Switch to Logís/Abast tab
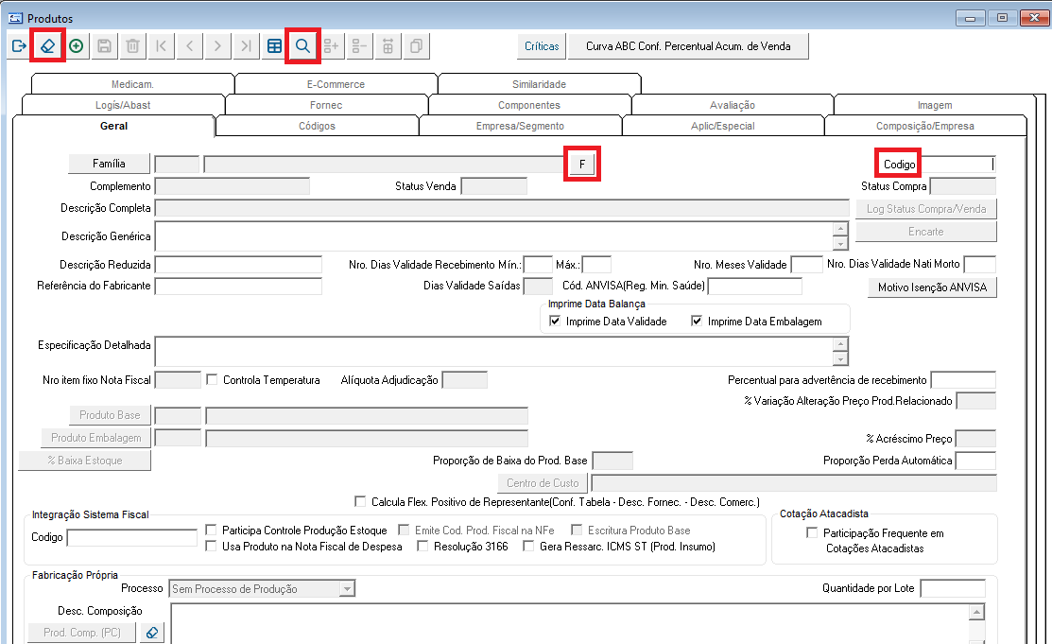The width and height of the screenshot is (1052, 644). click(123, 105)
